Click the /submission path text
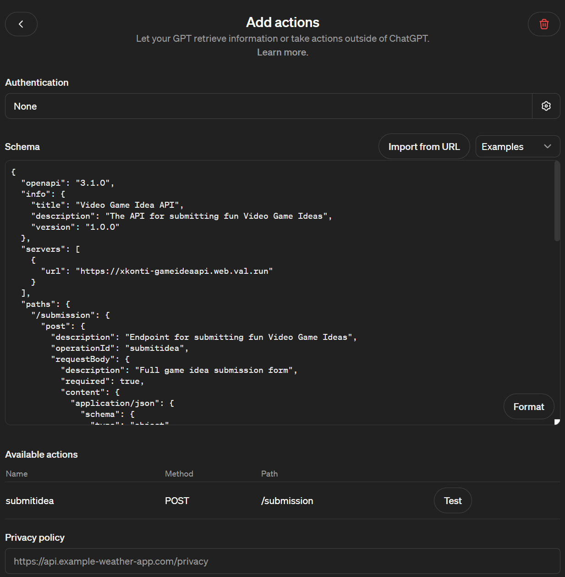Viewport: 565px width, 577px height. tap(287, 500)
